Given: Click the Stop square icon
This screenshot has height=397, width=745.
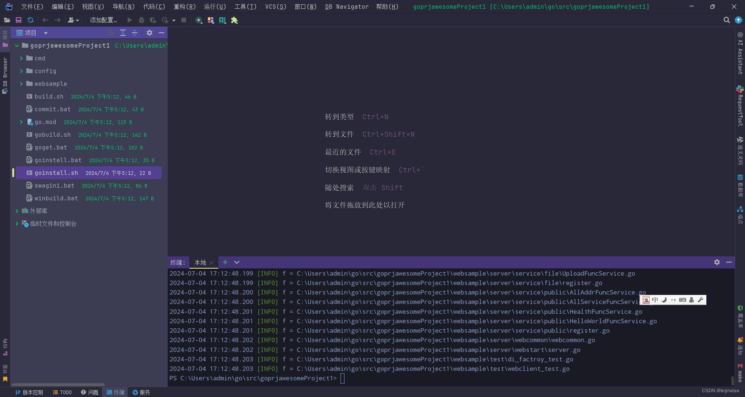Looking at the screenshot, I should (184, 20).
